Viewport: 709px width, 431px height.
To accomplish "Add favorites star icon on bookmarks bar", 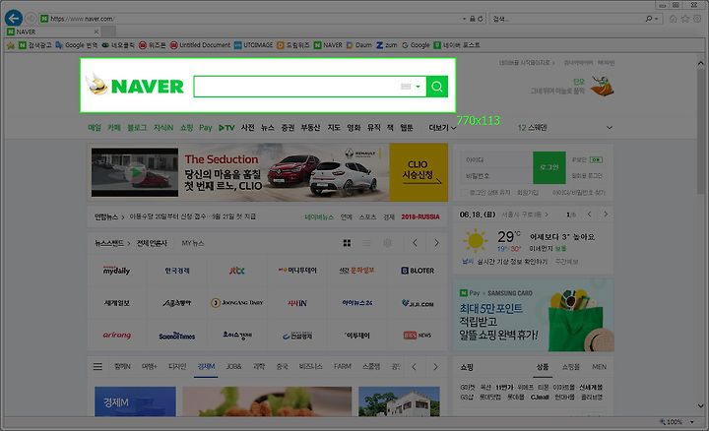I will (11, 45).
